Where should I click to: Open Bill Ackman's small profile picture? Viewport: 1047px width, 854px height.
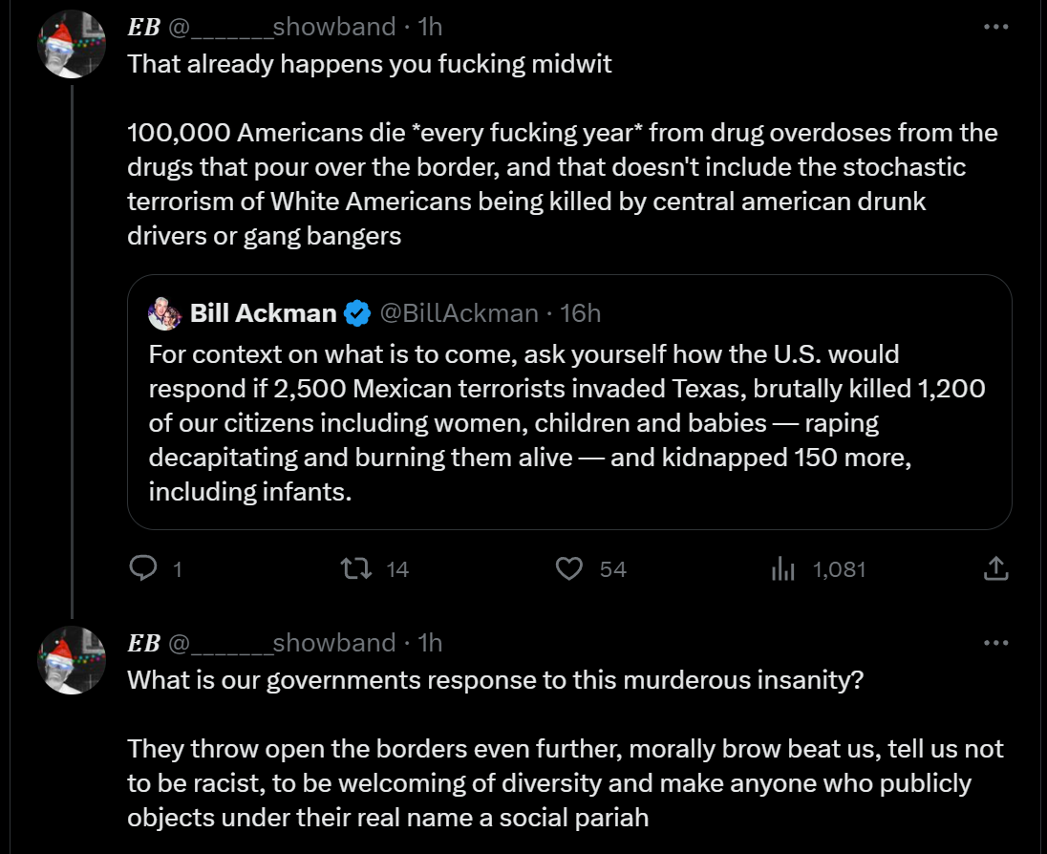(165, 312)
